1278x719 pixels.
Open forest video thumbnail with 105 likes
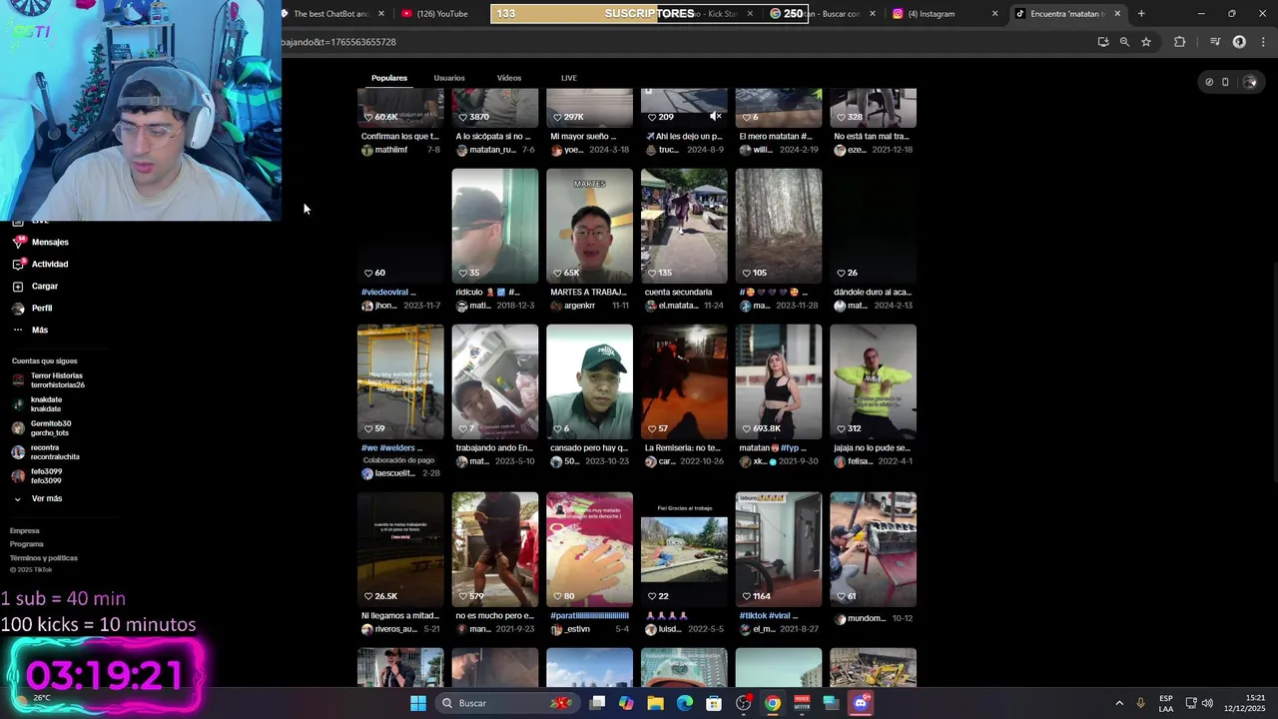click(779, 225)
